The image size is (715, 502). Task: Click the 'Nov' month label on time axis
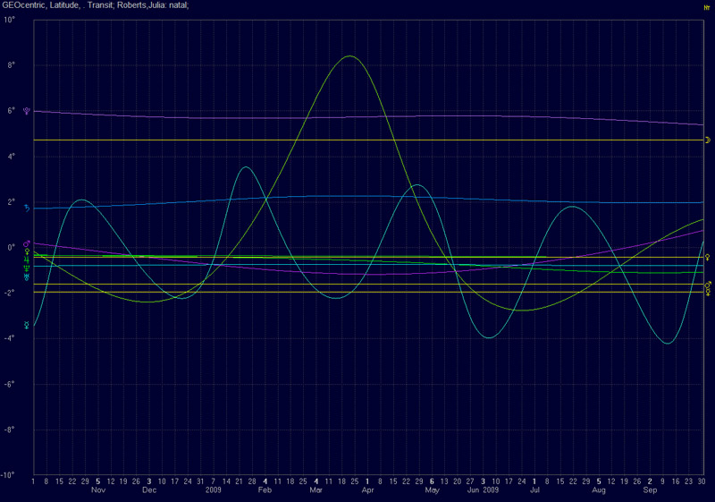pos(98,490)
